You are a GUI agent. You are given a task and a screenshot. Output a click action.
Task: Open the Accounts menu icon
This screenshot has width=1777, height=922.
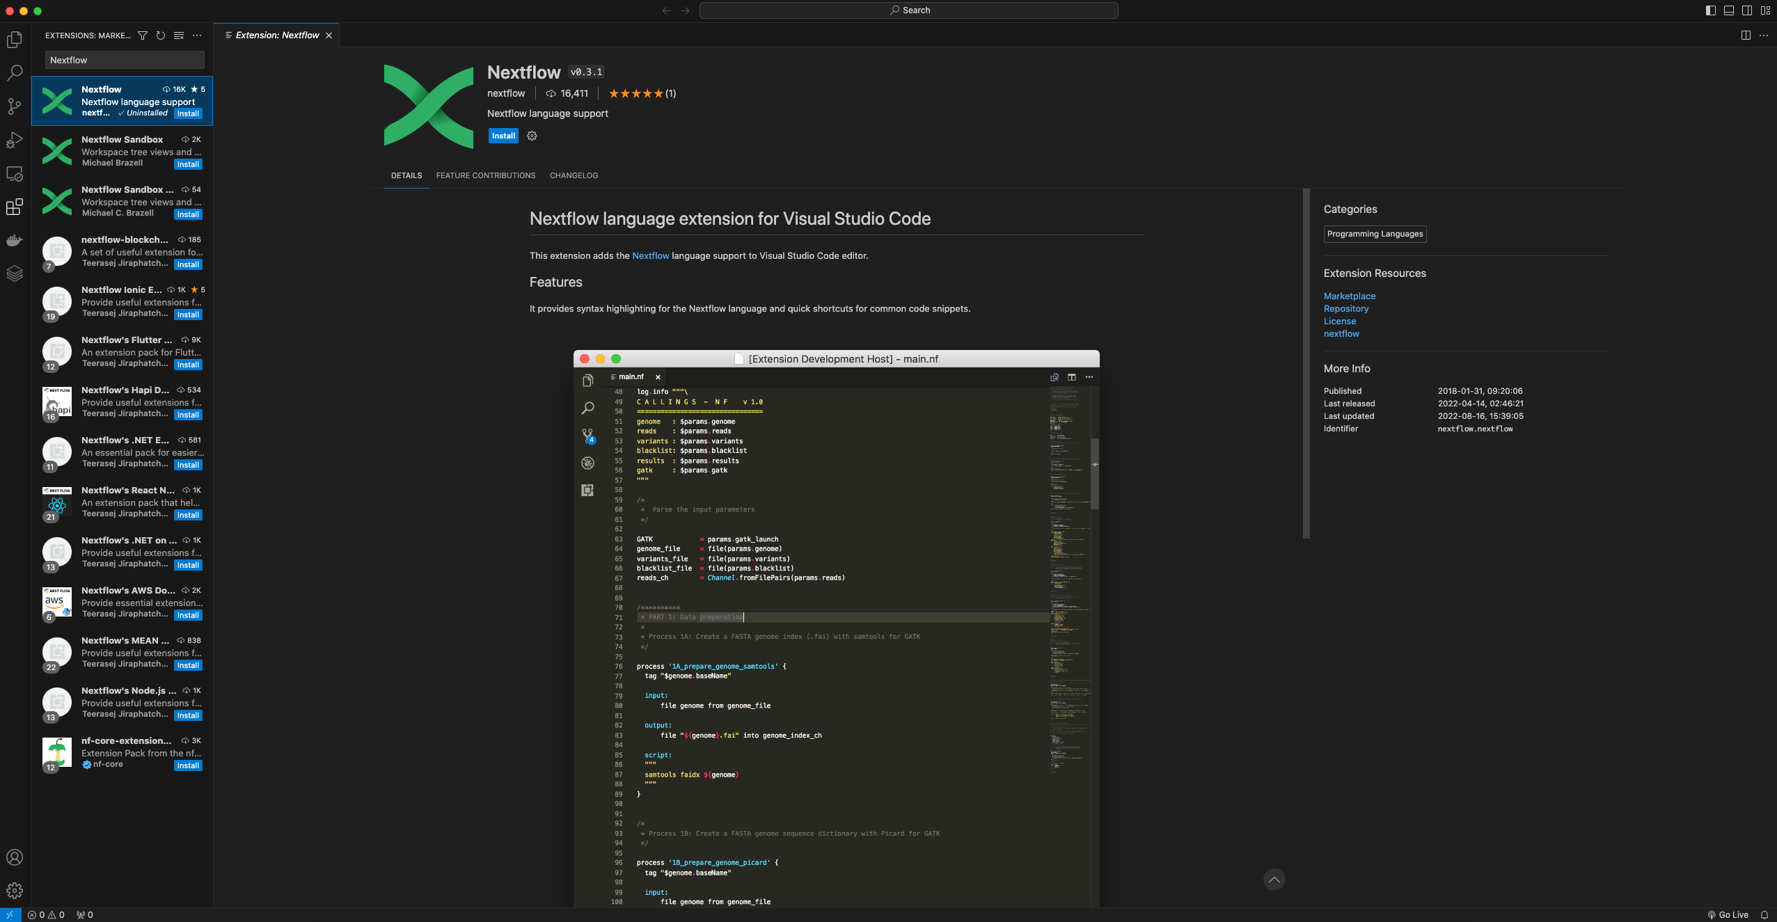click(x=15, y=857)
